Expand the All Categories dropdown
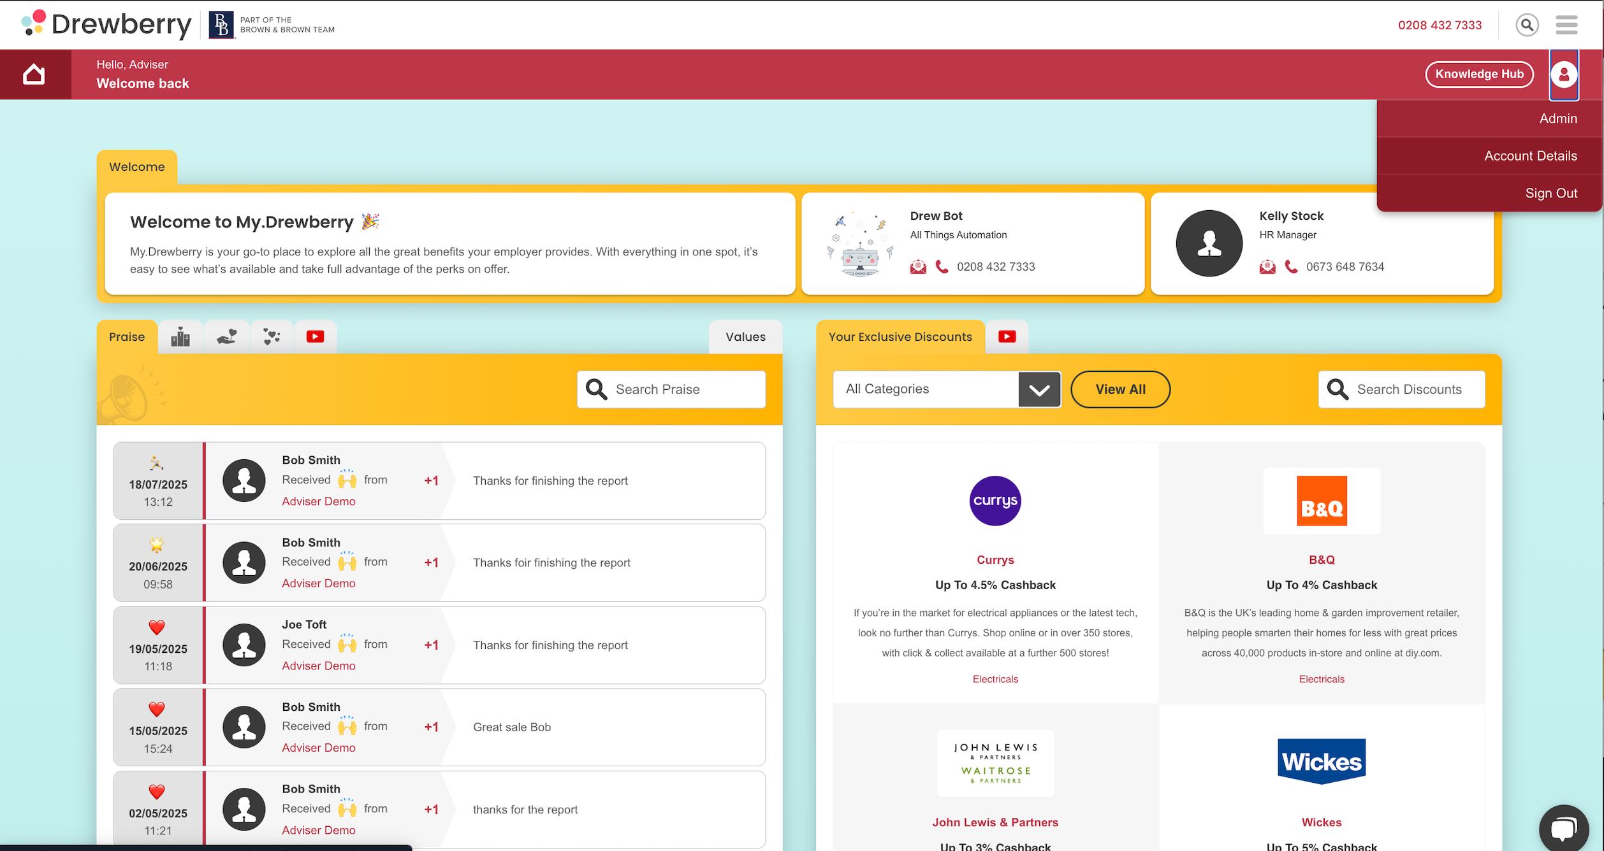Image resolution: width=1604 pixels, height=851 pixels. [x=1039, y=389]
